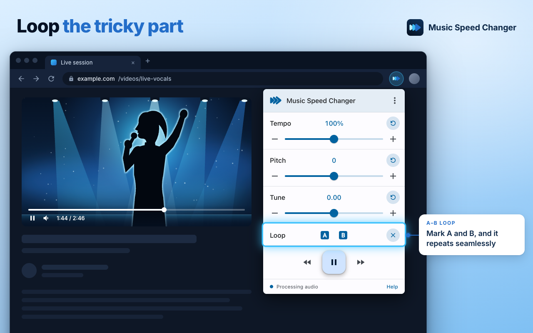Decrease Pitch with the minus button
The image size is (533, 333).
click(x=275, y=176)
